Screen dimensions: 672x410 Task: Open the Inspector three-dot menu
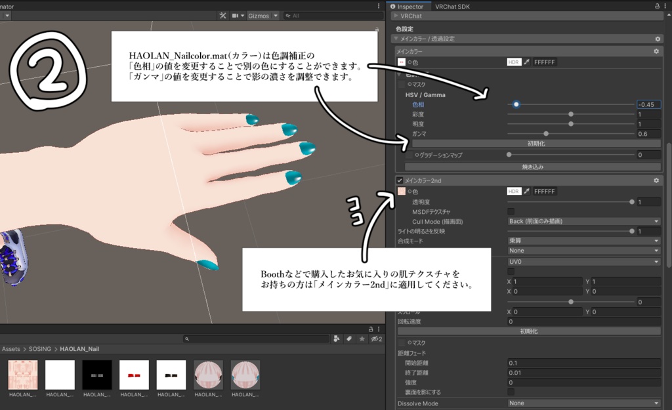click(665, 5)
